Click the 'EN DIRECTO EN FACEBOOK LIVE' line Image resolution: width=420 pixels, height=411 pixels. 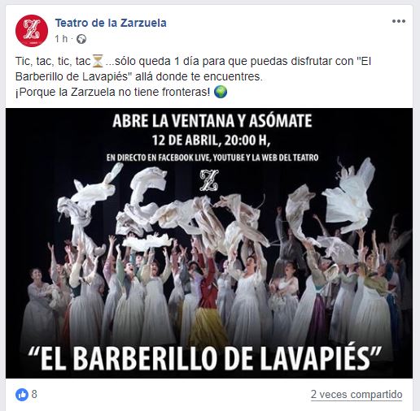159,158
